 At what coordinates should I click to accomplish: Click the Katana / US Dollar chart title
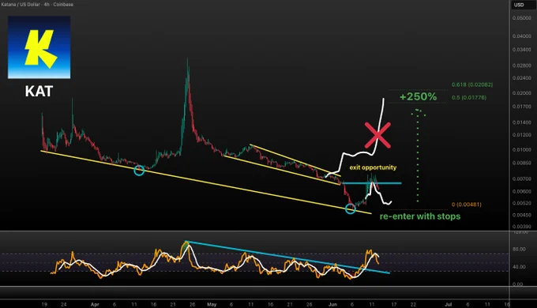tap(37, 5)
